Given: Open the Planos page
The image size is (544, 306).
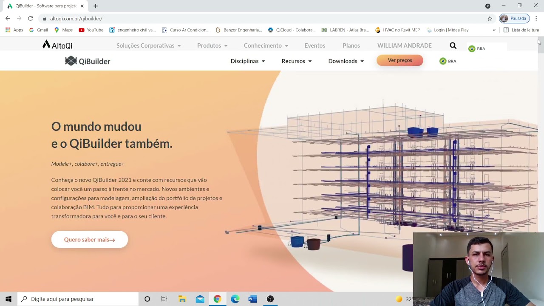Looking at the screenshot, I should pos(351,45).
